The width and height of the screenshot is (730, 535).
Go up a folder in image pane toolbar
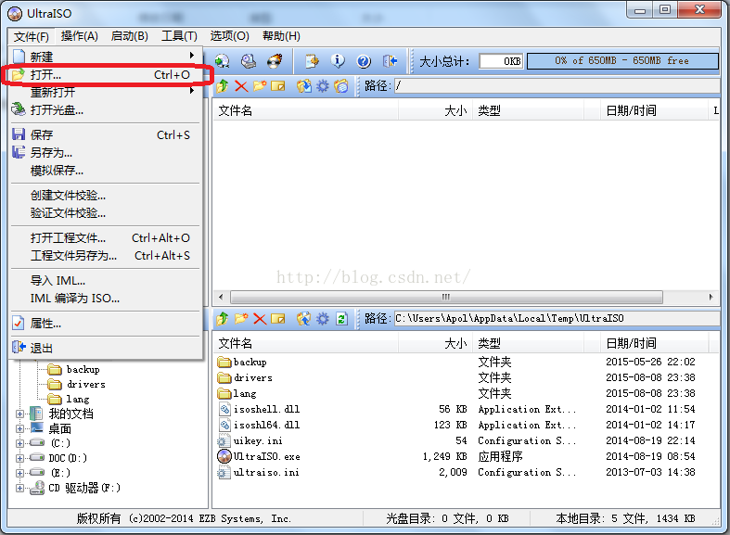pyautogui.click(x=222, y=86)
